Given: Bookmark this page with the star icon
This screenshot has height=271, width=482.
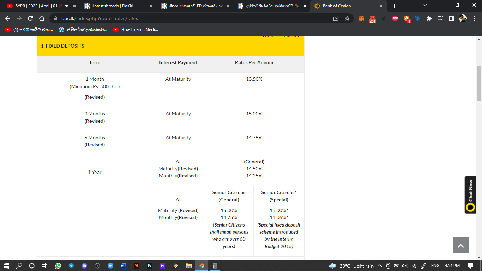Looking at the screenshot, I should [x=347, y=18].
